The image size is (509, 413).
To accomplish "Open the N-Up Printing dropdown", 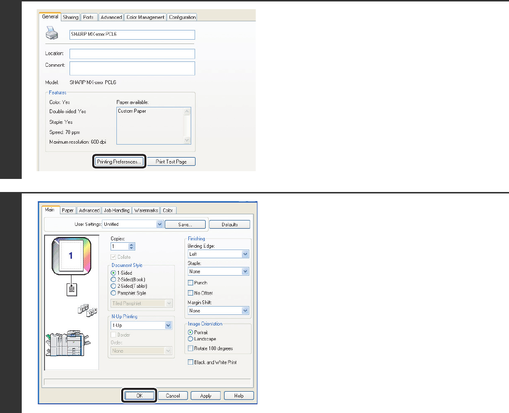I will click(168, 325).
